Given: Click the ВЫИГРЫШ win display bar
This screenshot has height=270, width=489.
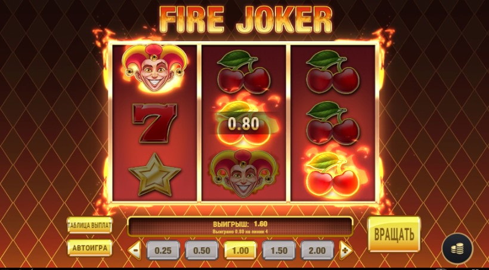Looking at the screenshot, I should pyautogui.click(x=240, y=226).
